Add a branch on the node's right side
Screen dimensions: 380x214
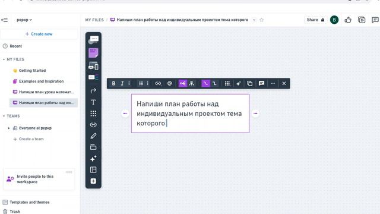(x=255, y=114)
